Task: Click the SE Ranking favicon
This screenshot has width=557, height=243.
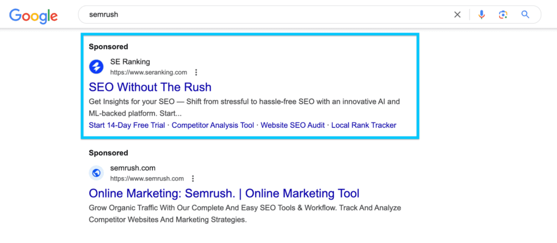Action: pyautogui.click(x=96, y=67)
